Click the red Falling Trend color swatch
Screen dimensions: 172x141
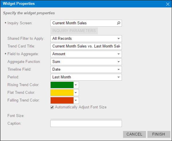(x=62, y=100)
